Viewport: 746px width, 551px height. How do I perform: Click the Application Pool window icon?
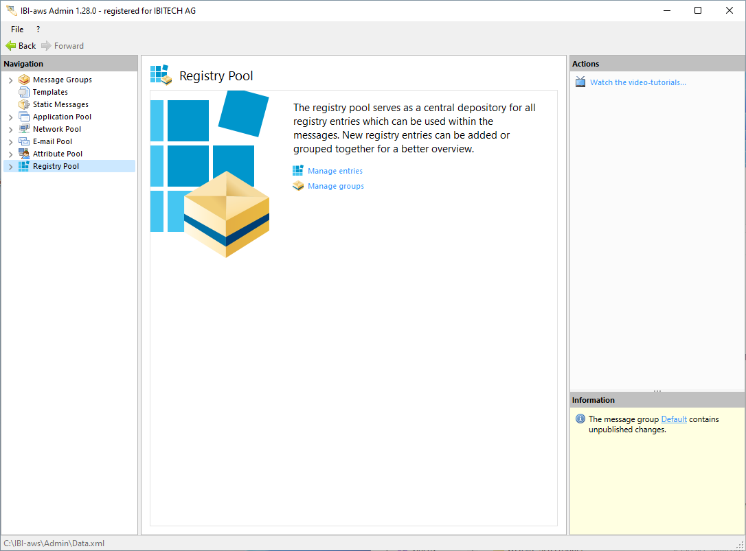click(x=24, y=117)
